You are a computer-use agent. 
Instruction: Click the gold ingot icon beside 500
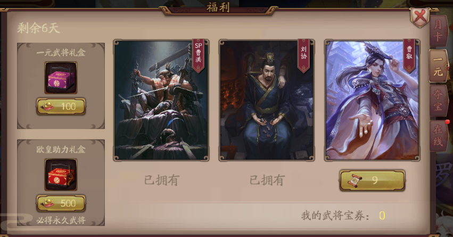47,203
